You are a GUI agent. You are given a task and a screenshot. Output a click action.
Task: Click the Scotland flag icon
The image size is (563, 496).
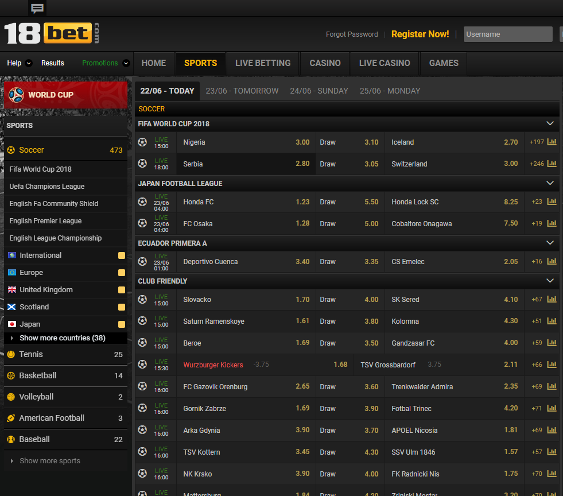[12, 307]
